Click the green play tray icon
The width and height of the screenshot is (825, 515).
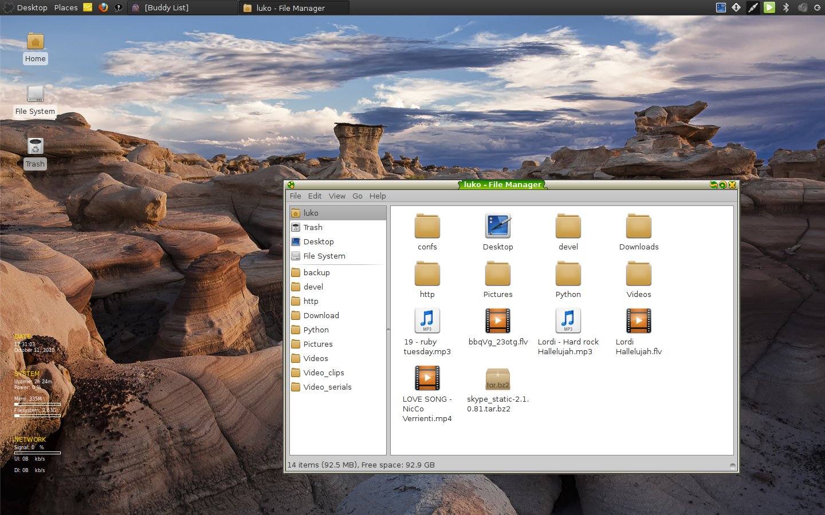769,7
